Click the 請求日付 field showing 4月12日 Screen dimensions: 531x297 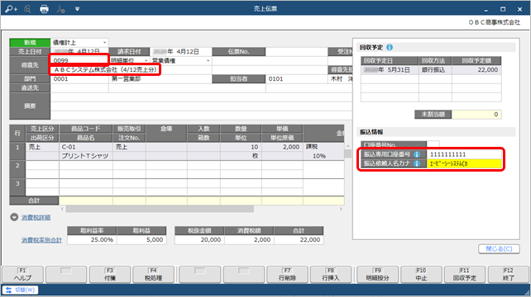pyautogui.click(x=181, y=52)
